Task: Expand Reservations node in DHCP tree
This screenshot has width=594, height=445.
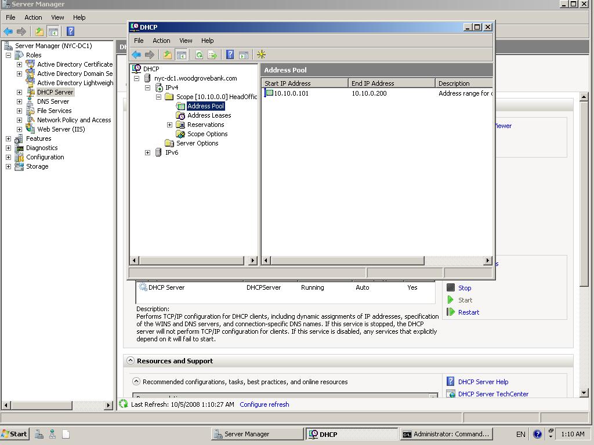Action: tap(170, 125)
